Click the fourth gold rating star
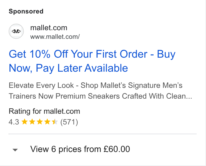 [x=47, y=122]
